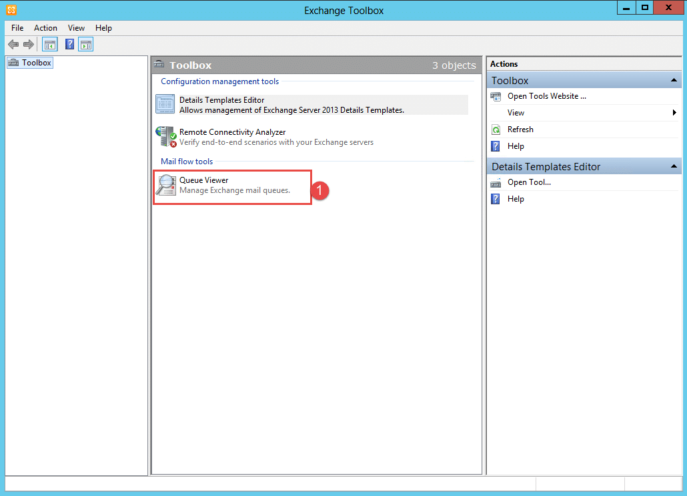The height and width of the screenshot is (496, 687).
Task: Select the Details Templates Editor icon
Action: (165, 104)
